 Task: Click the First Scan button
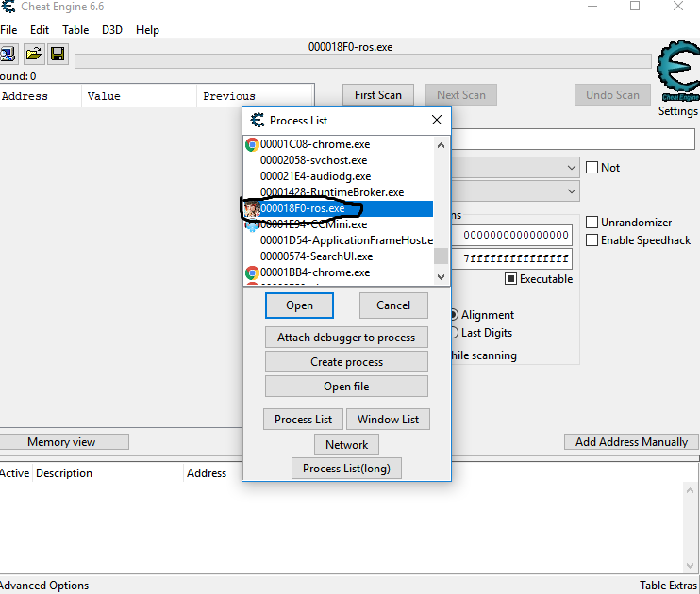coord(378,95)
